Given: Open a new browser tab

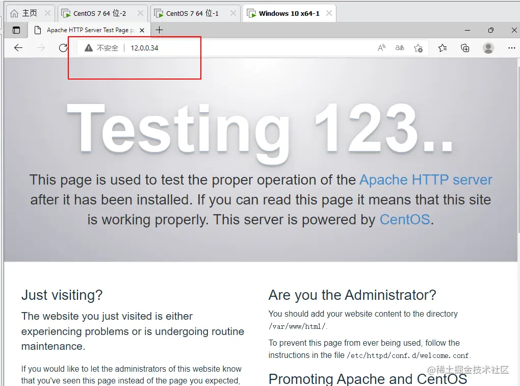Looking at the screenshot, I should [x=160, y=30].
